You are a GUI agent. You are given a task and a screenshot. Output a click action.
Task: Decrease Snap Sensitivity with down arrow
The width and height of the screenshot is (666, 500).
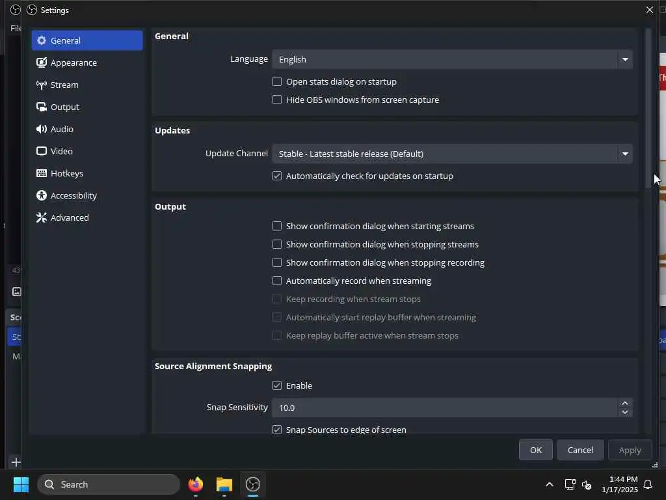625,412
